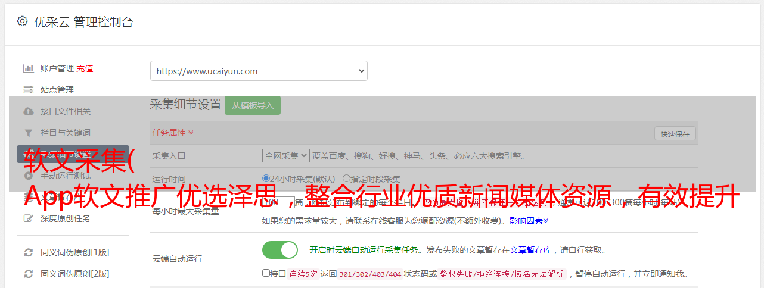Click the 连续5次 code tag
Image resolution: width=764 pixels, height=288 pixels.
303,274
